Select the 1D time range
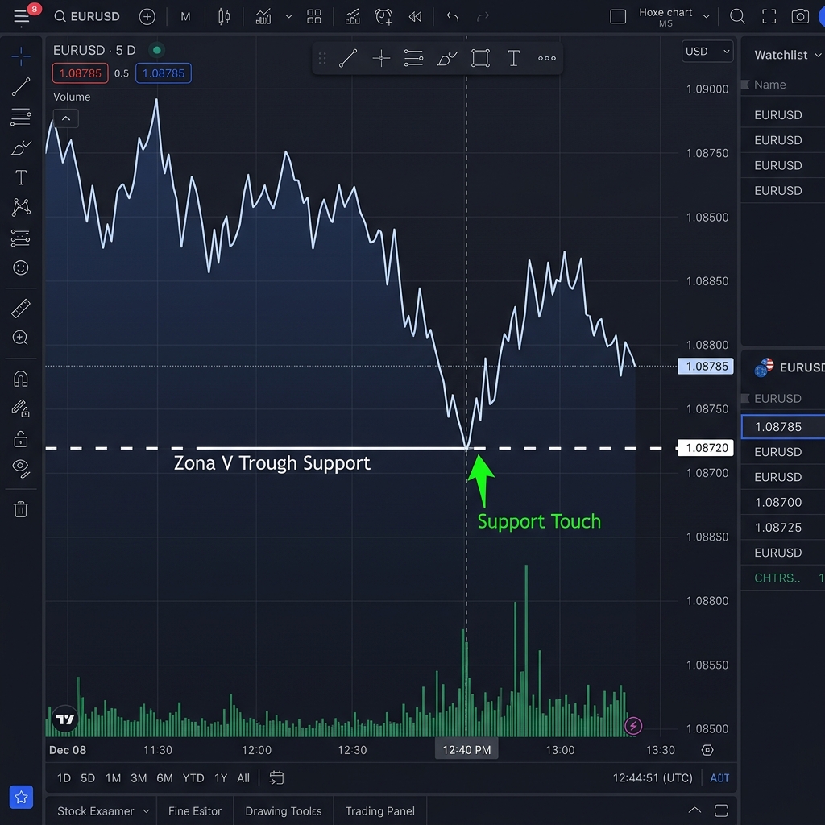This screenshot has width=825, height=825. point(64,778)
